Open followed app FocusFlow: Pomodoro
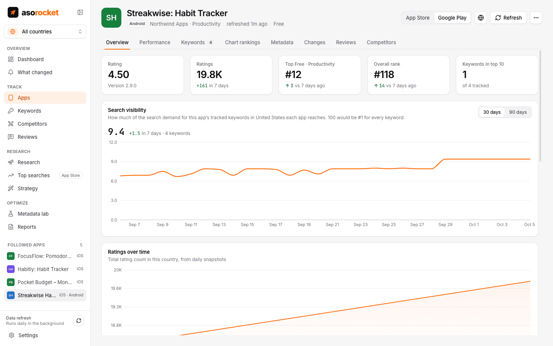The height and width of the screenshot is (346, 553). click(x=45, y=256)
